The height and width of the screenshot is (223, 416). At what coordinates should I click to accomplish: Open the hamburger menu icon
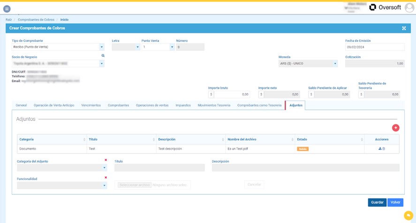(x=7, y=9)
